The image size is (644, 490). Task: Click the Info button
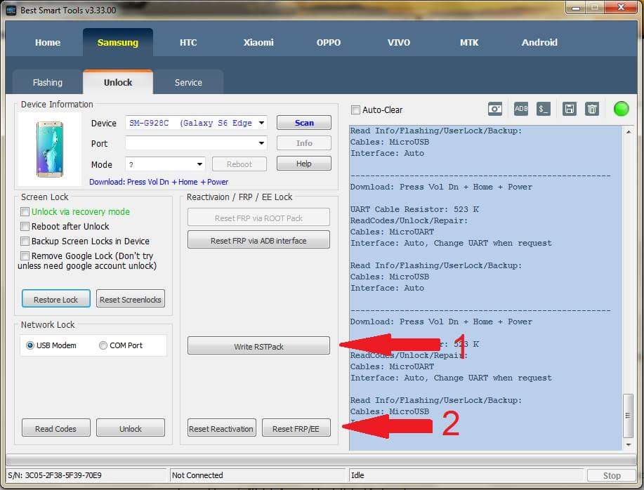click(x=304, y=143)
